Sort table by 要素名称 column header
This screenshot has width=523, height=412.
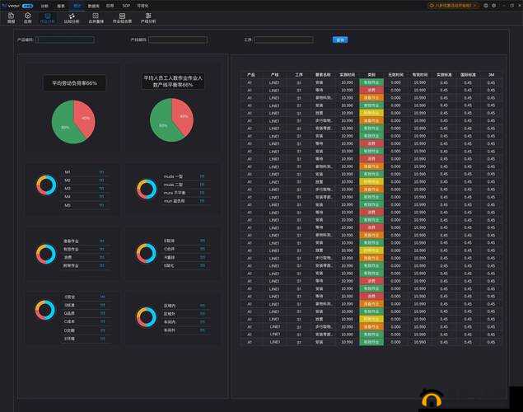coord(323,75)
